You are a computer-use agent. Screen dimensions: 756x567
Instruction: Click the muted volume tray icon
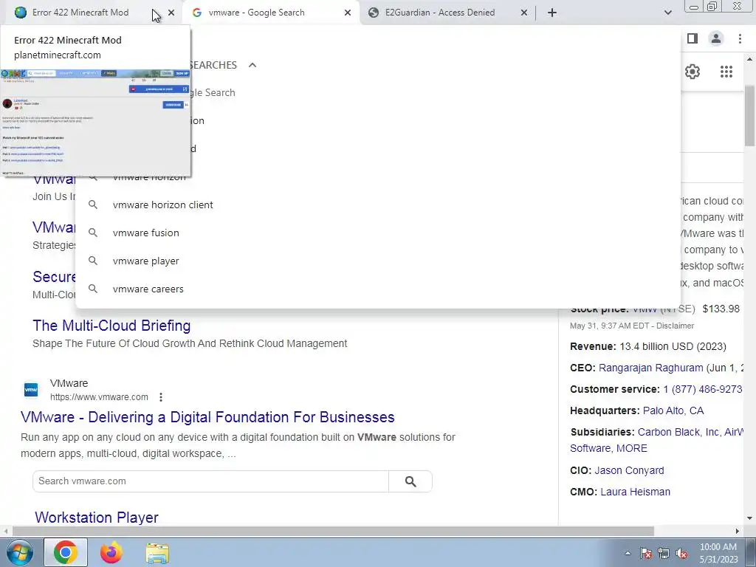681,553
